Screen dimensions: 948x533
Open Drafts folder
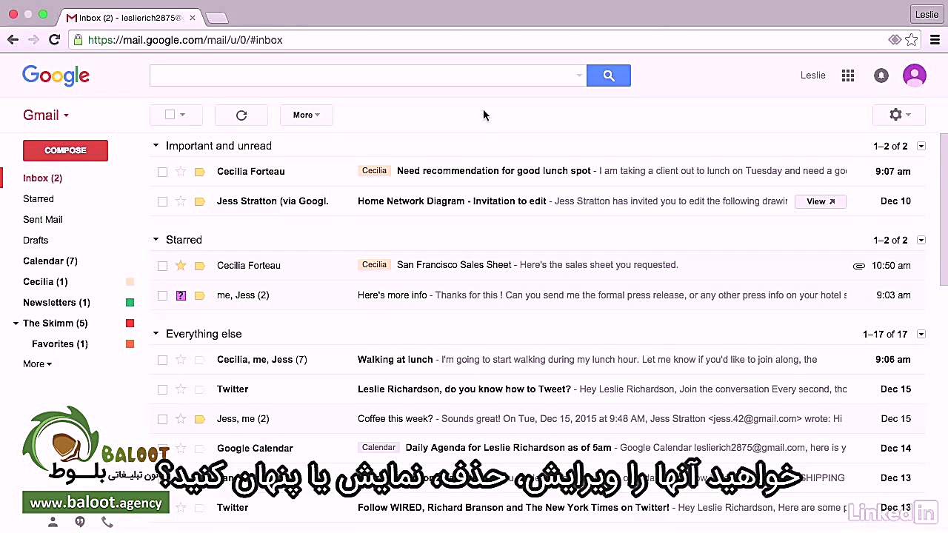point(36,241)
